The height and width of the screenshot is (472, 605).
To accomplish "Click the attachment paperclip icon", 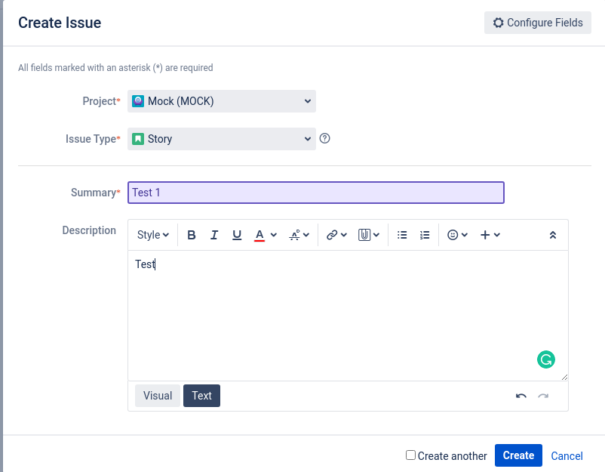I will coord(364,235).
